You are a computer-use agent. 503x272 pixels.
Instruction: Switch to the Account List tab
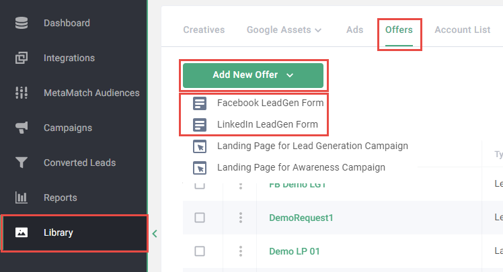pyautogui.click(x=462, y=30)
